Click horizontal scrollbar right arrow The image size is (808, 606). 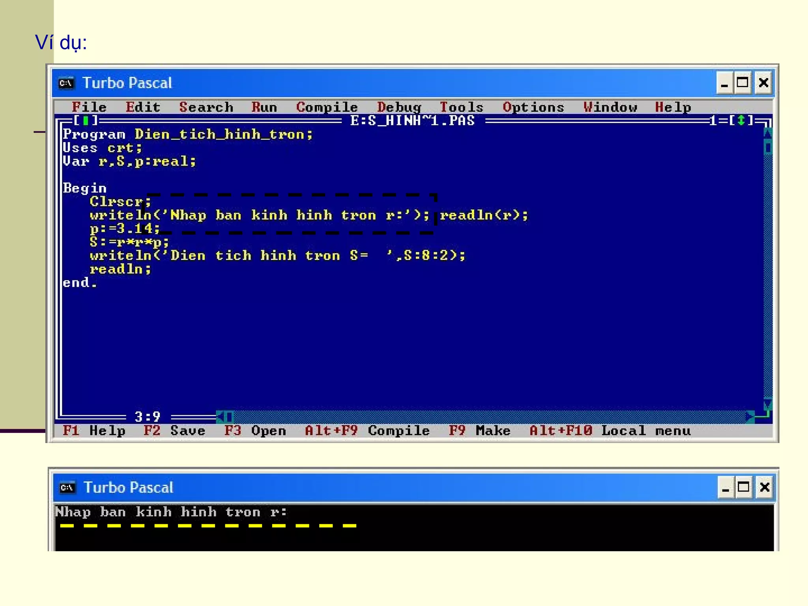(x=749, y=416)
